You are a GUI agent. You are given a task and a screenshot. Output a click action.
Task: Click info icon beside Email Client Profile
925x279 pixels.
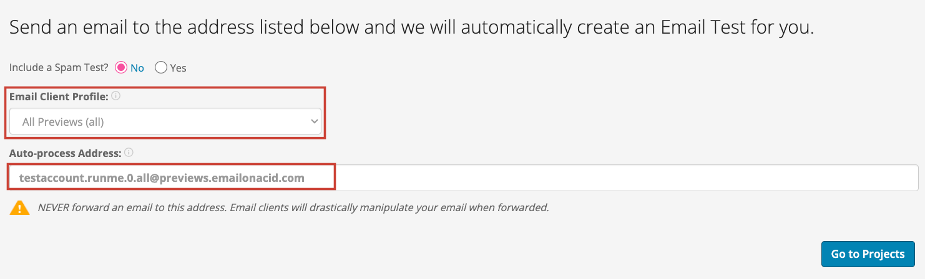[116, 96]
